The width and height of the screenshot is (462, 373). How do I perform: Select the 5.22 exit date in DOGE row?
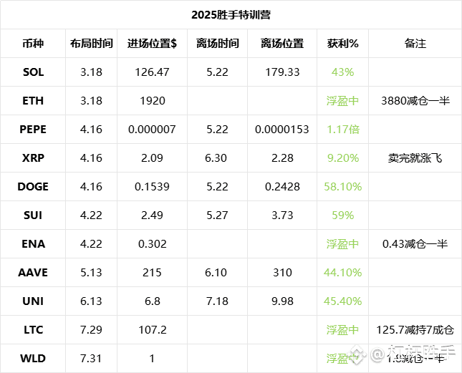click(x=218, y=187)
